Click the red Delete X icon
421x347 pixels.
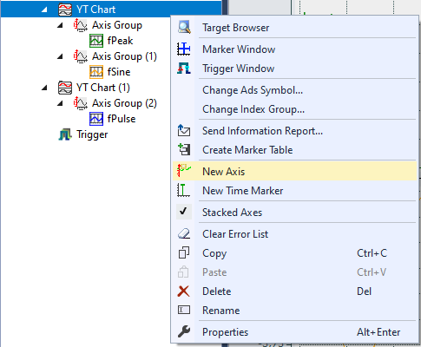pyautogui.click(x=183, y=291)
